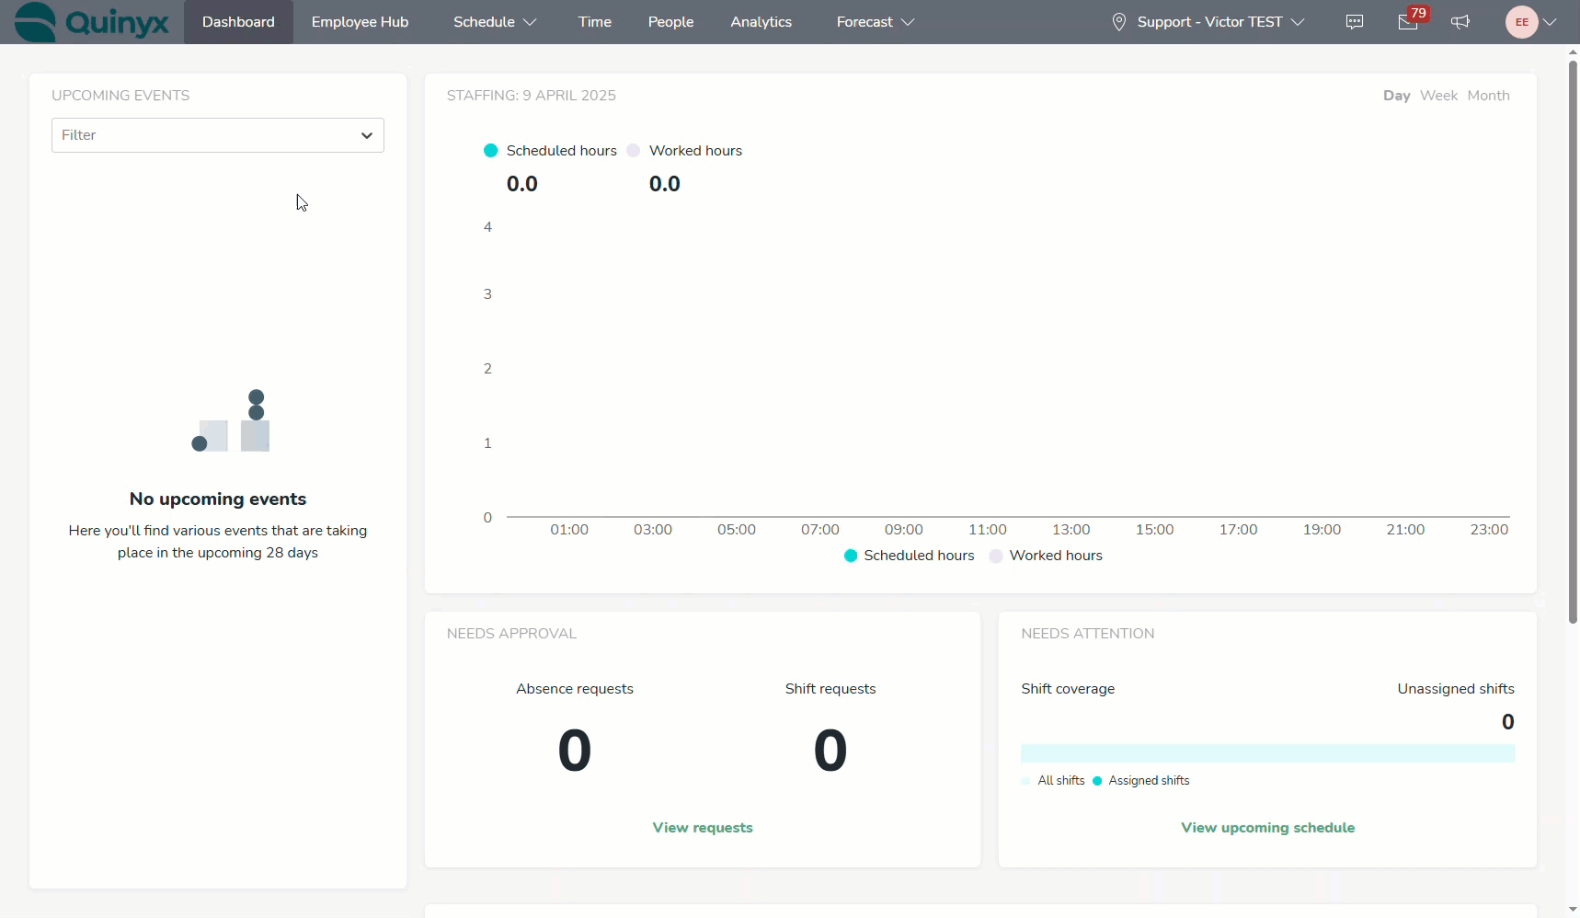
Task: Click the no upcoming events illustration
Action: (x=231, y=421)
